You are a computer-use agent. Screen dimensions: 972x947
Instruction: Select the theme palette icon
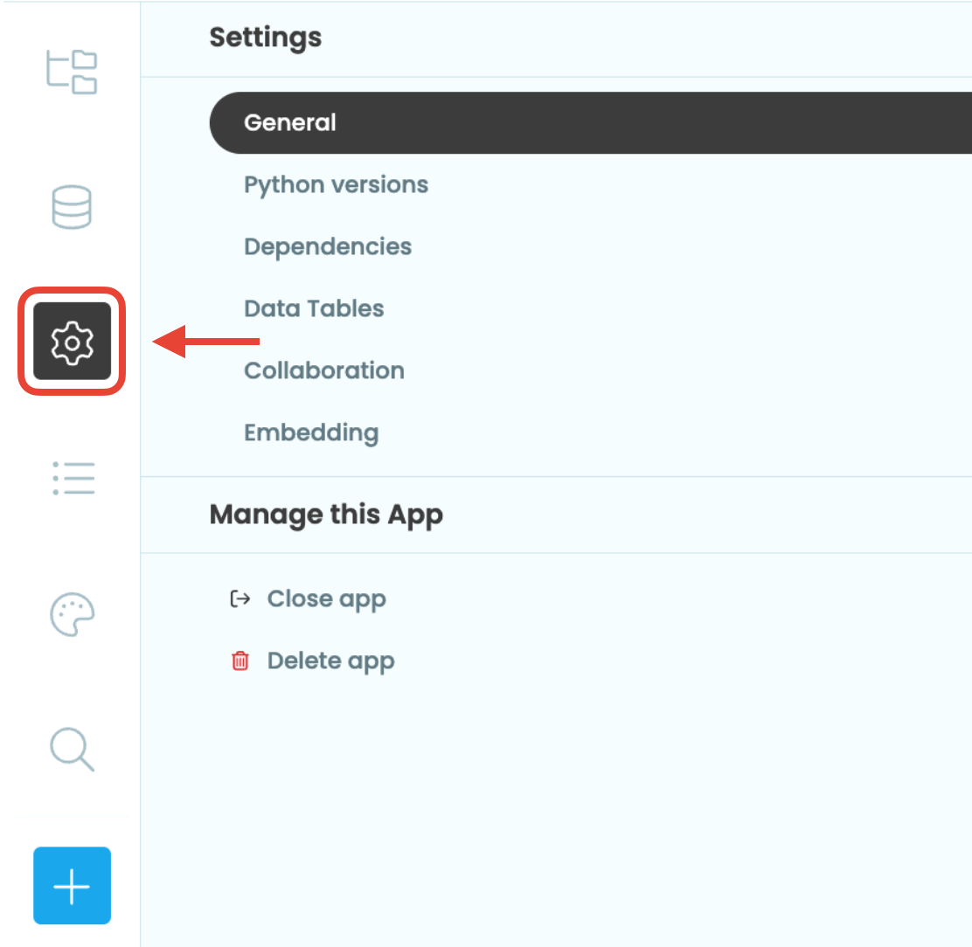[72, 613]
